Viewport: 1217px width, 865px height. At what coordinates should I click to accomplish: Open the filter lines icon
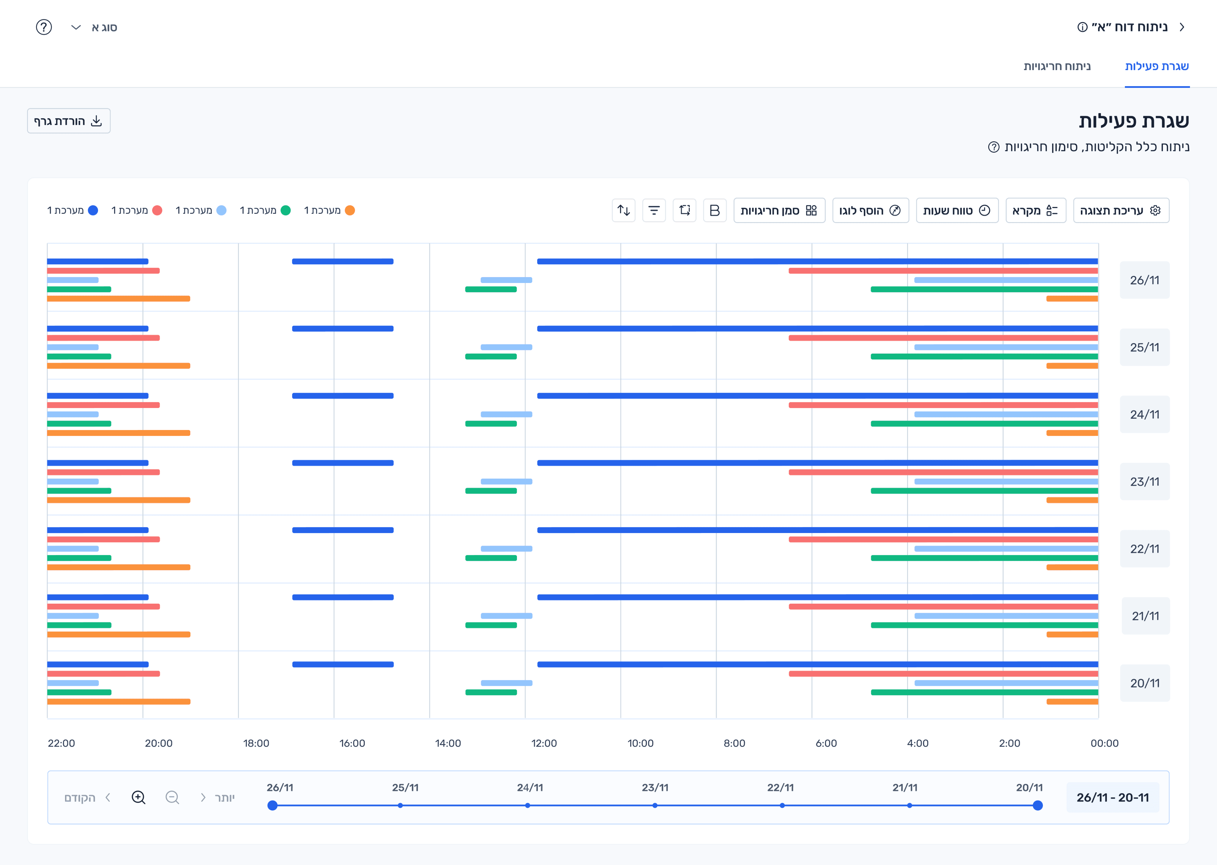(x=654, y=211)
